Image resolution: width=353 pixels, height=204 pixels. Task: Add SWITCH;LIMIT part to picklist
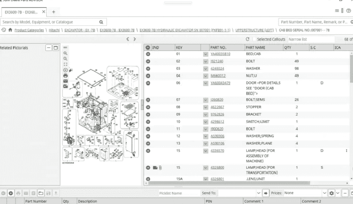(148, 122)
